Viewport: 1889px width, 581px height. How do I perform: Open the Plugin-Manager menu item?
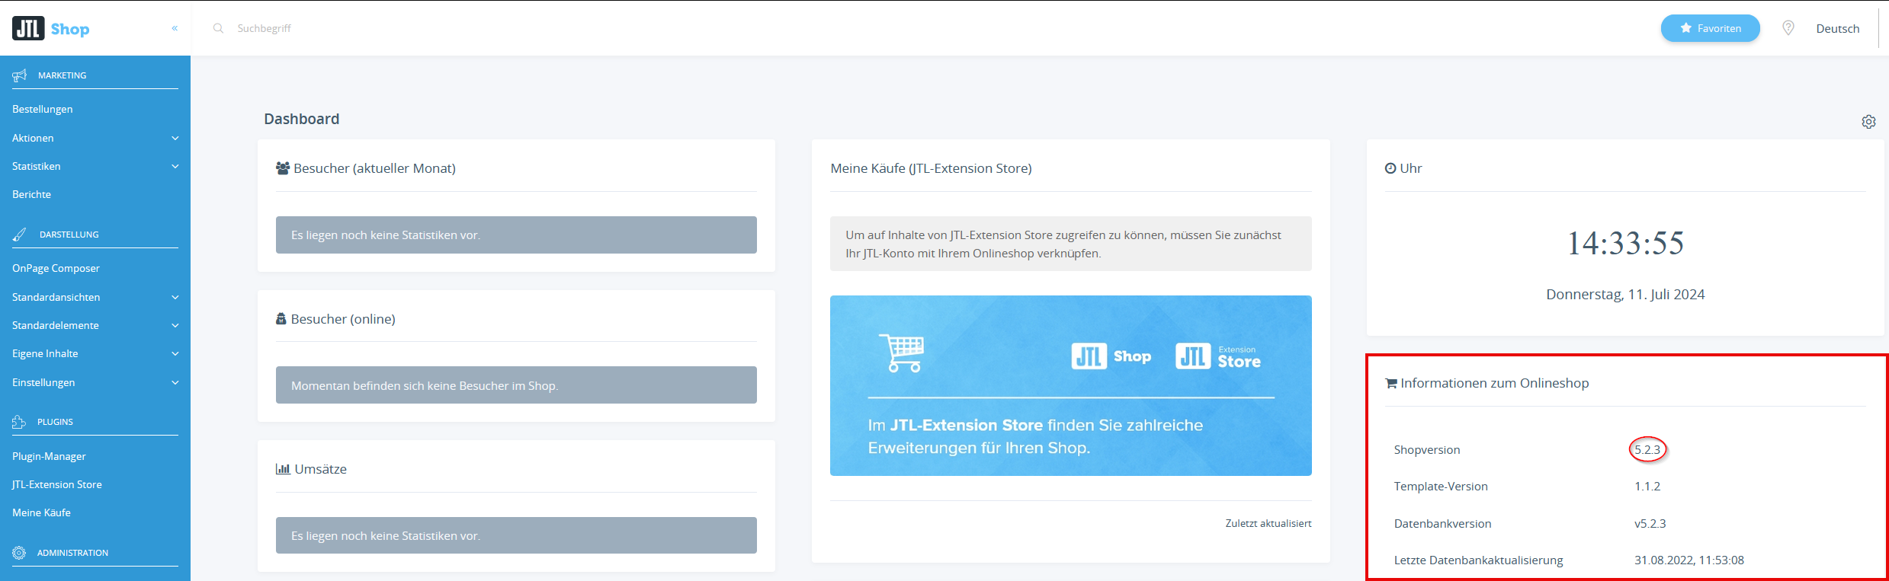(x=49, y=456)
